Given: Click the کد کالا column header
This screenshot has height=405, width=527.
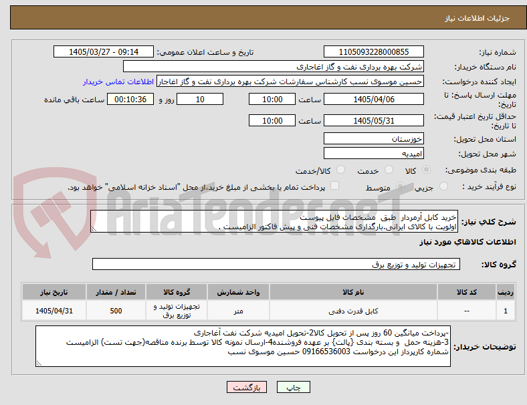Looking at the screenshot, I should [467, 292].
